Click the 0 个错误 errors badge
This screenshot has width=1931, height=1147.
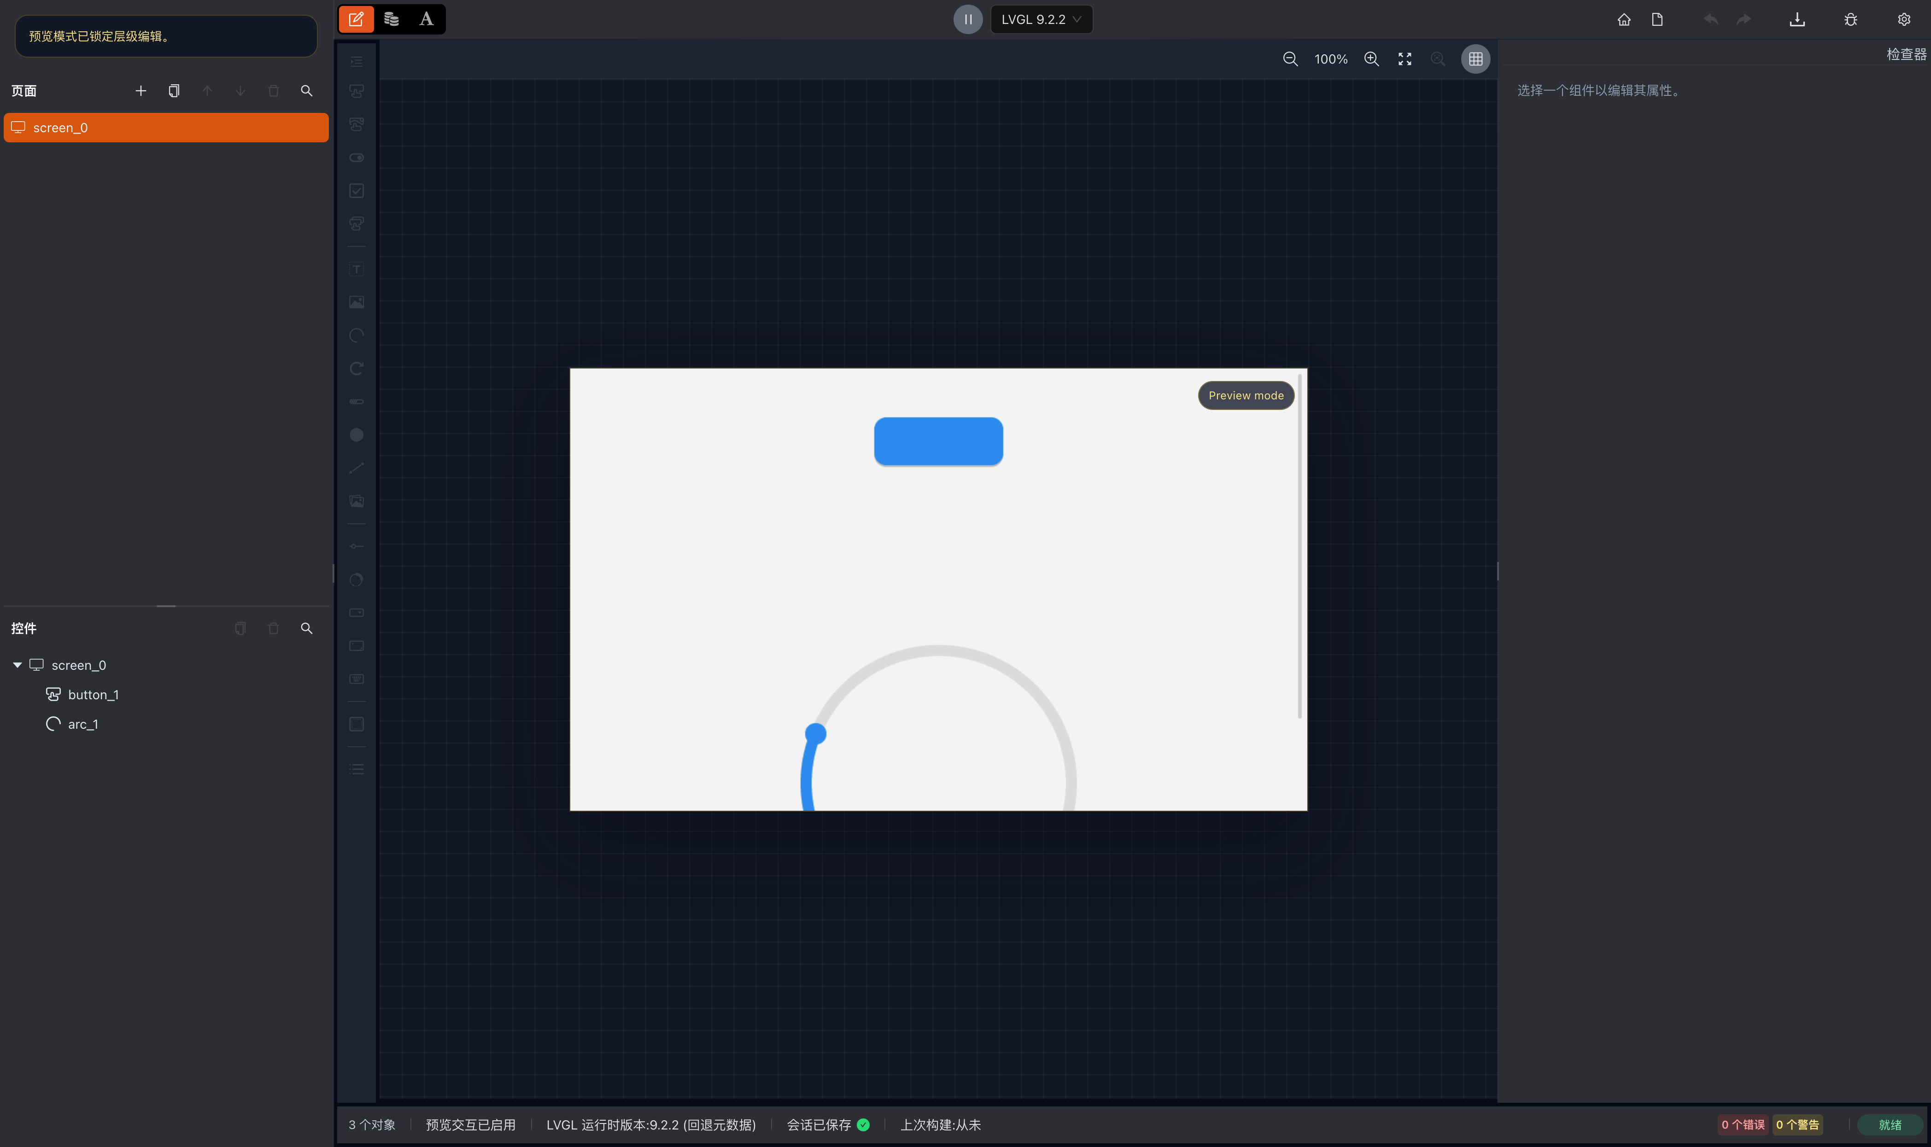pyautogui.click(x=1743, y=1124)
